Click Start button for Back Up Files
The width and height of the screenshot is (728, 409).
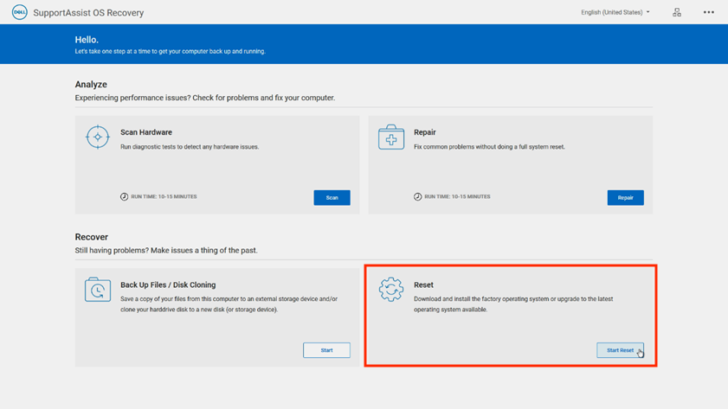click(x=327, y=350)
